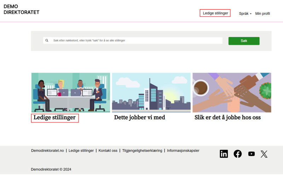The height and width of the screenshot is (175, 283).
Task: Open the LinkedIn icon in the footer
Action: 224,154
